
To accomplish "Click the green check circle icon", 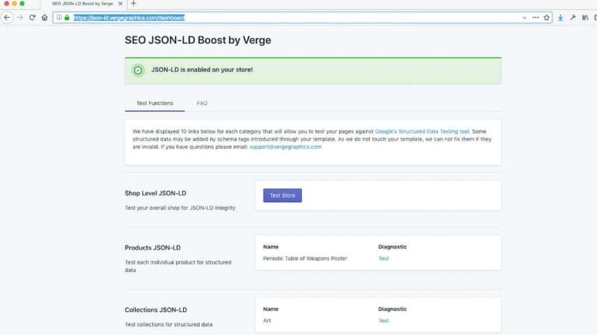I will (138, 70).
